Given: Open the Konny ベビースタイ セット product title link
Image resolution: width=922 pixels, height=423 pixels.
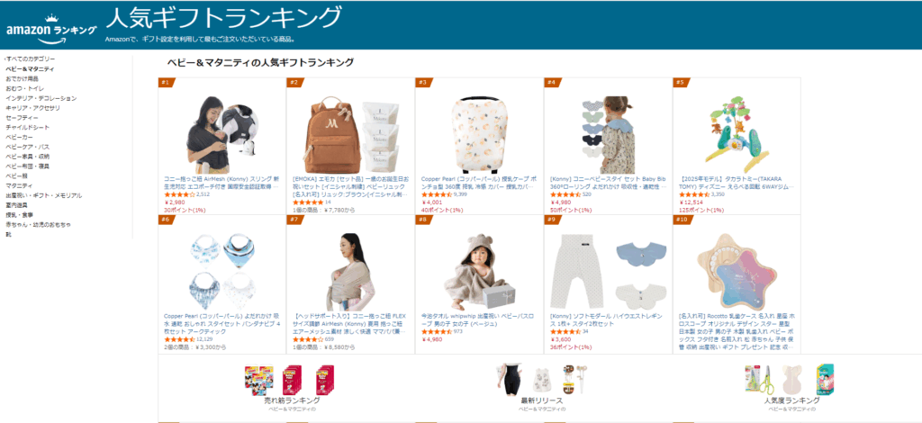Looking at the screenshot, I should click(x=608, y=182).
